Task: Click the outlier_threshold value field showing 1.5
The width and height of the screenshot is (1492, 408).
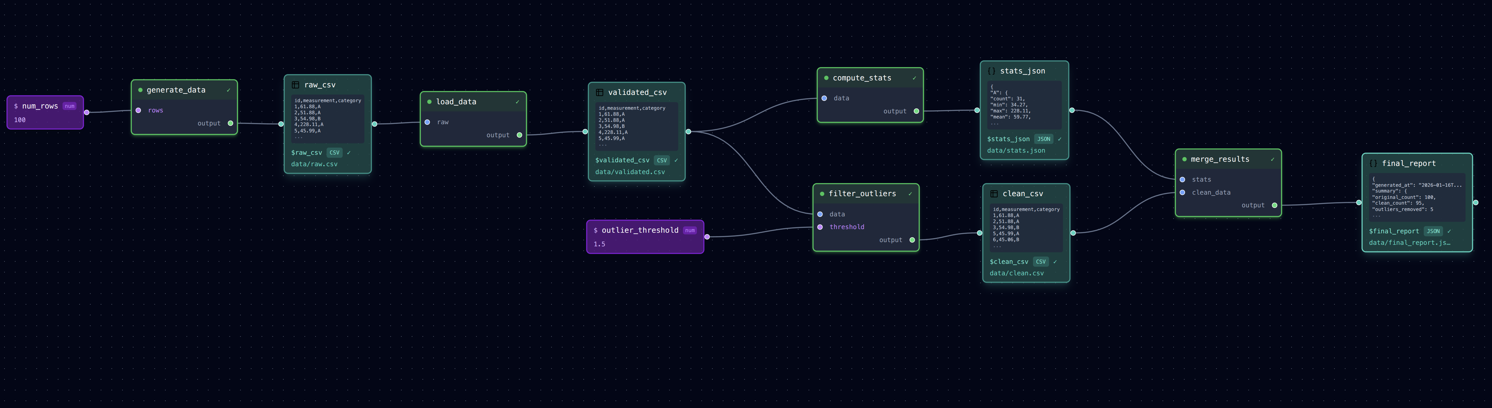Action: (x=599, y=244)
